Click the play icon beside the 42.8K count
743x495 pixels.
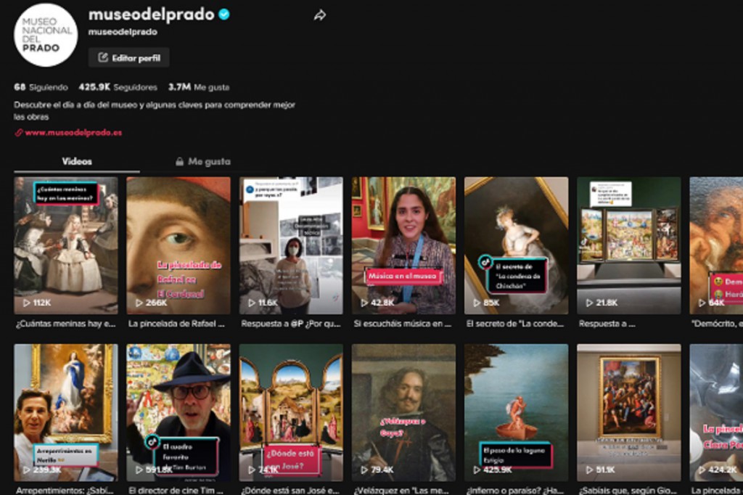[x=364, y=303]
